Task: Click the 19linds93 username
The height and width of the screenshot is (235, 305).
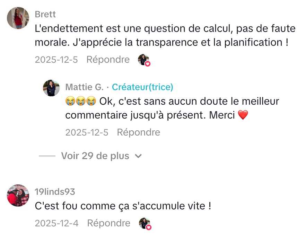Action: click(55, 192)
